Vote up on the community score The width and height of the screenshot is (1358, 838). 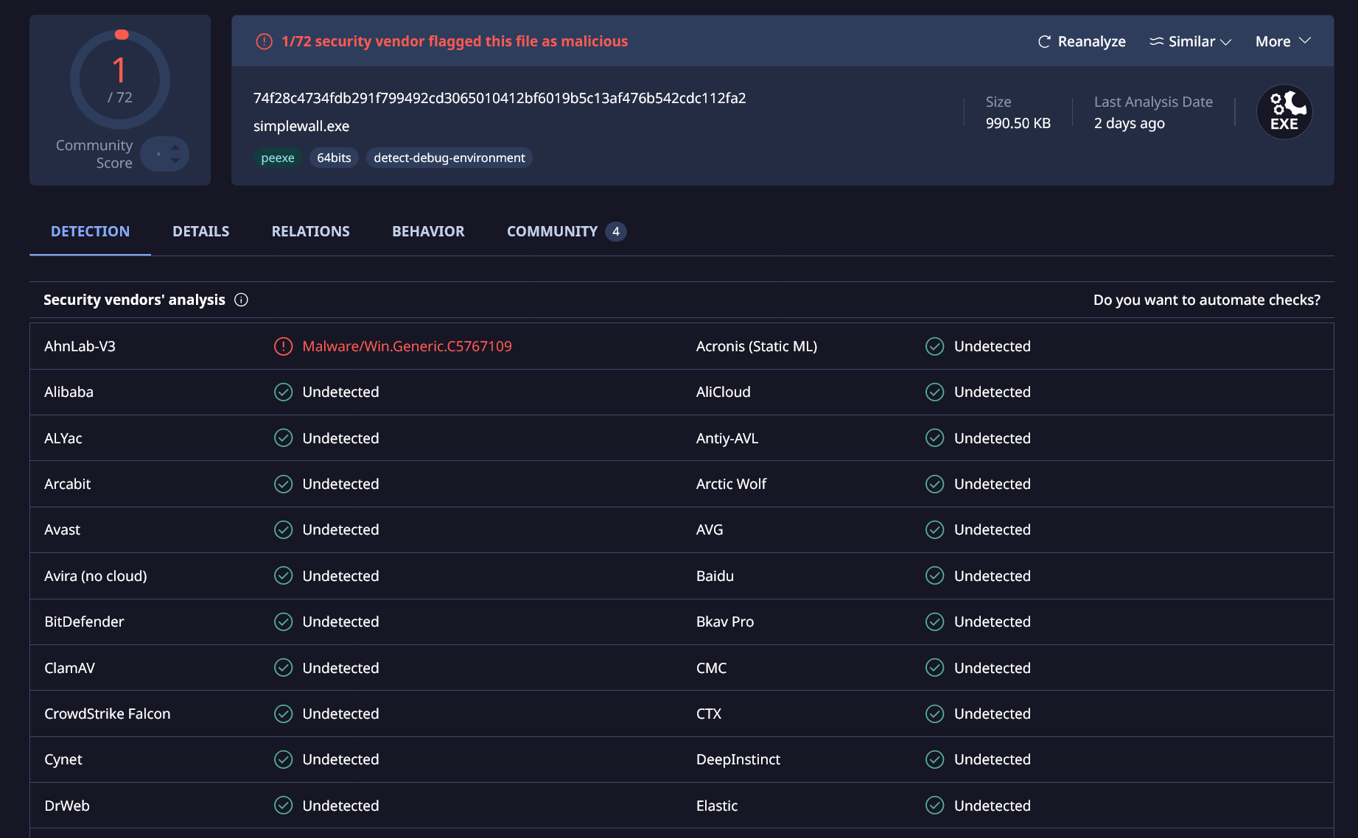pos(175,147)
